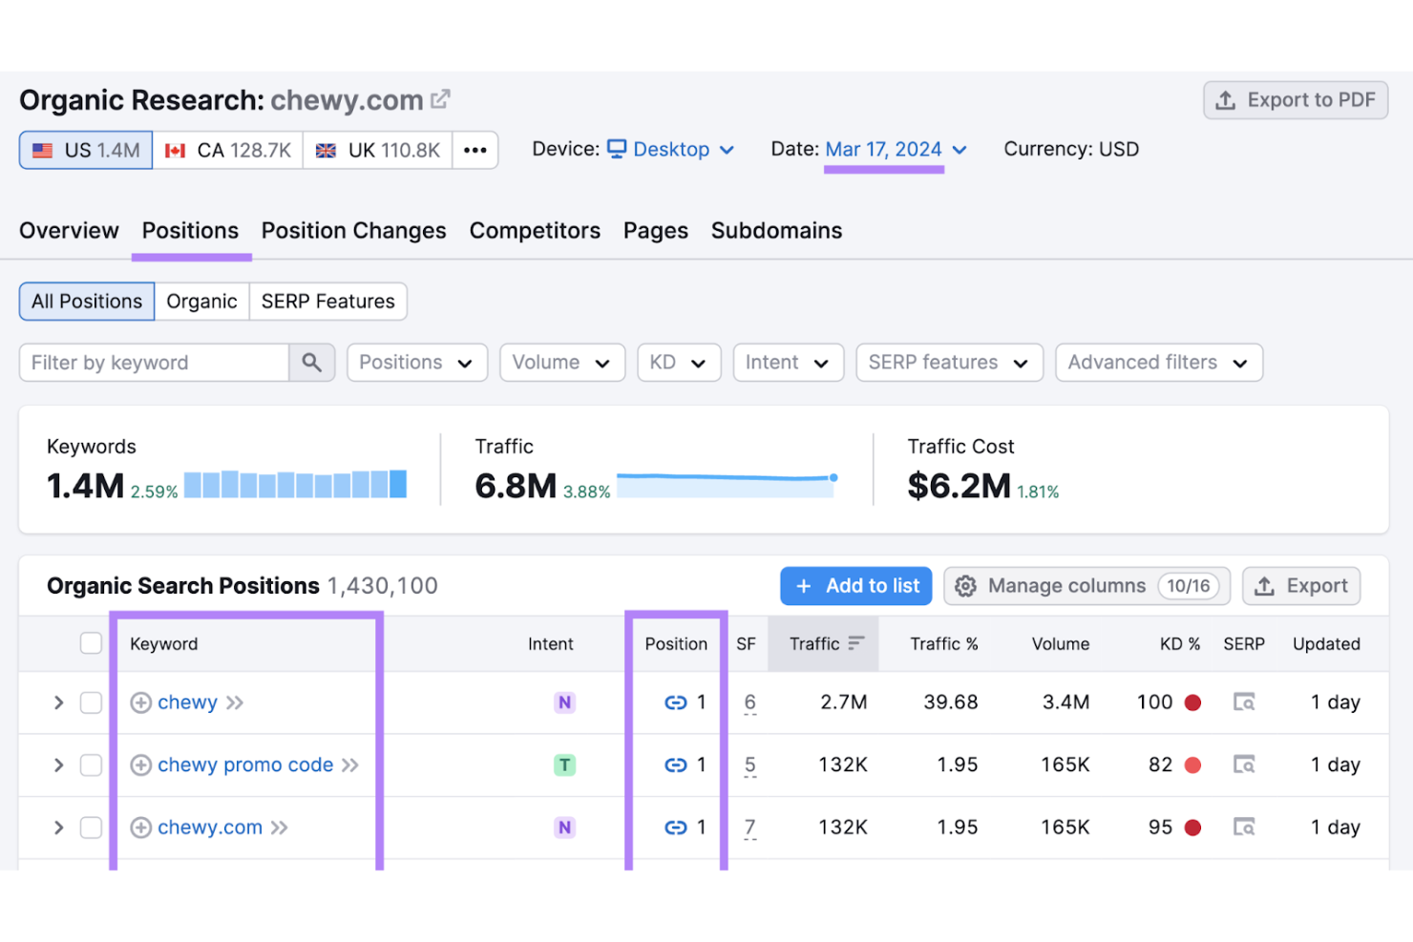Open the SERP features filter dropdown
Viewport: 1413px width, 942px height.
pyautogui.click(x=950, y=363)
